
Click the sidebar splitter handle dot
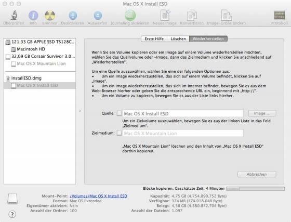point(80,111)
